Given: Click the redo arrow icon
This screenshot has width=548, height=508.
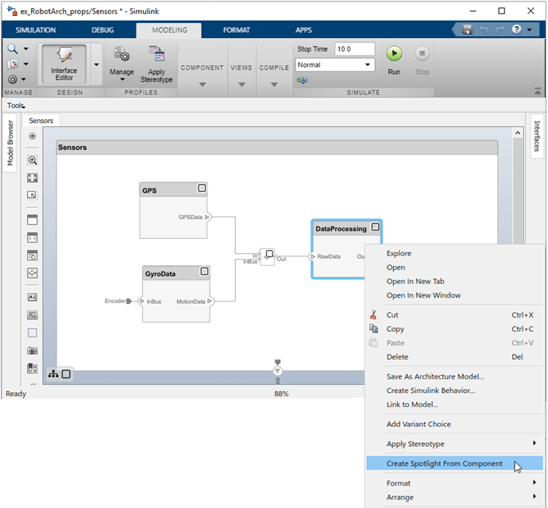Looking at the screenshot, I should 500,29.
